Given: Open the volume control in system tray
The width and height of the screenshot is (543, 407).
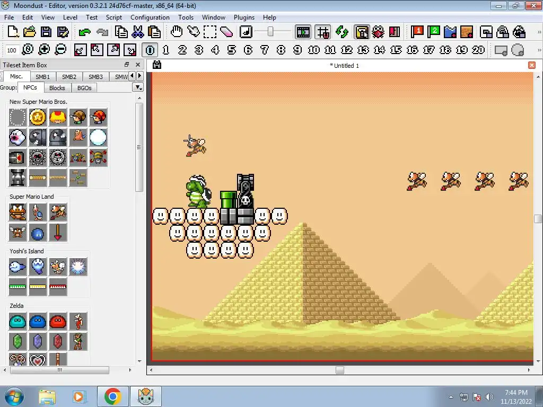Looking at the screenshot, I should (489, 396).
